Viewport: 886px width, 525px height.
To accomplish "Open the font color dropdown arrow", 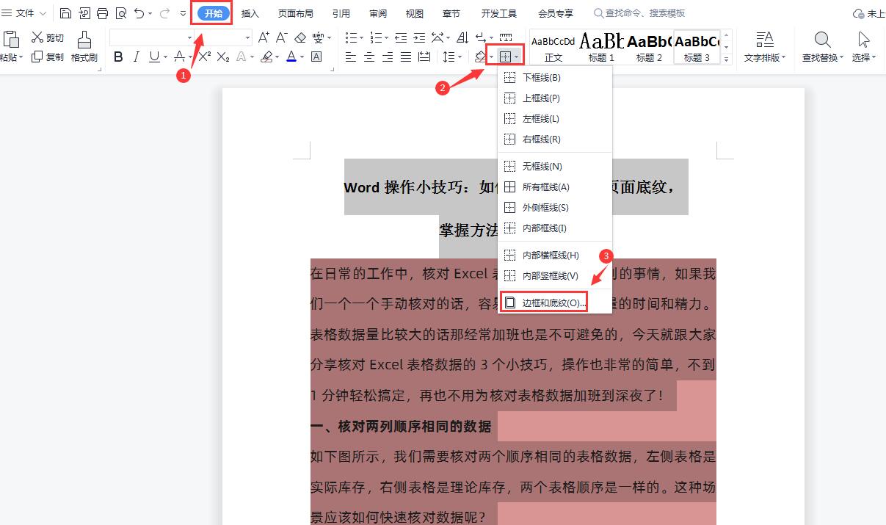I will coord(301,57).
